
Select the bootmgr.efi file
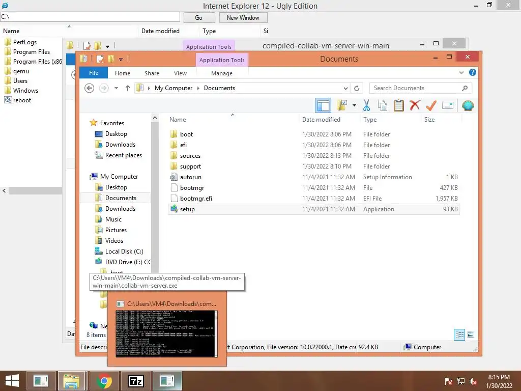[x=313, y=198]
